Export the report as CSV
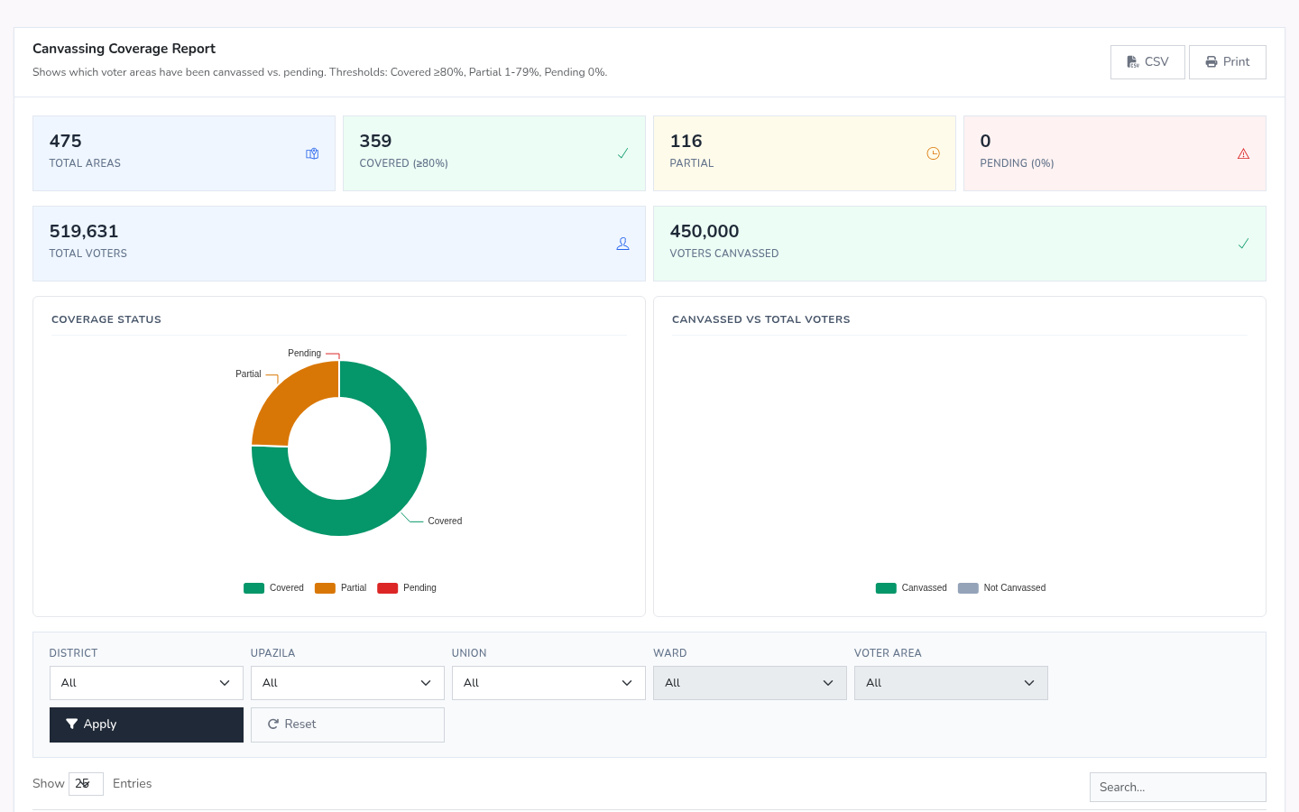The image size is (1299, 812). point(1147,62)
